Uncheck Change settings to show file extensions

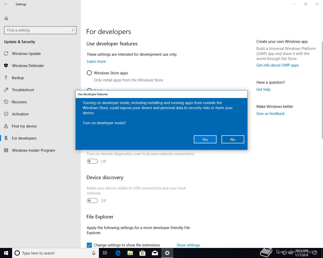point(89,245)
